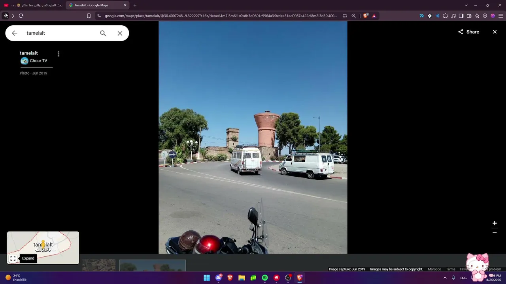Select the highlighted photo thumbnail in the strip
Screen dimensions: 506x284
153,265
